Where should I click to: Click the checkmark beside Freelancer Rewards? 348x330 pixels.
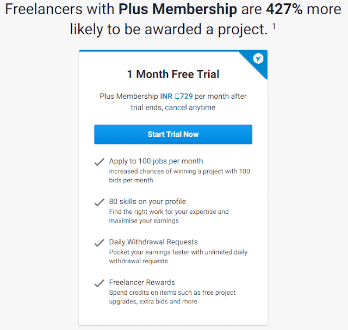[99, 283]
